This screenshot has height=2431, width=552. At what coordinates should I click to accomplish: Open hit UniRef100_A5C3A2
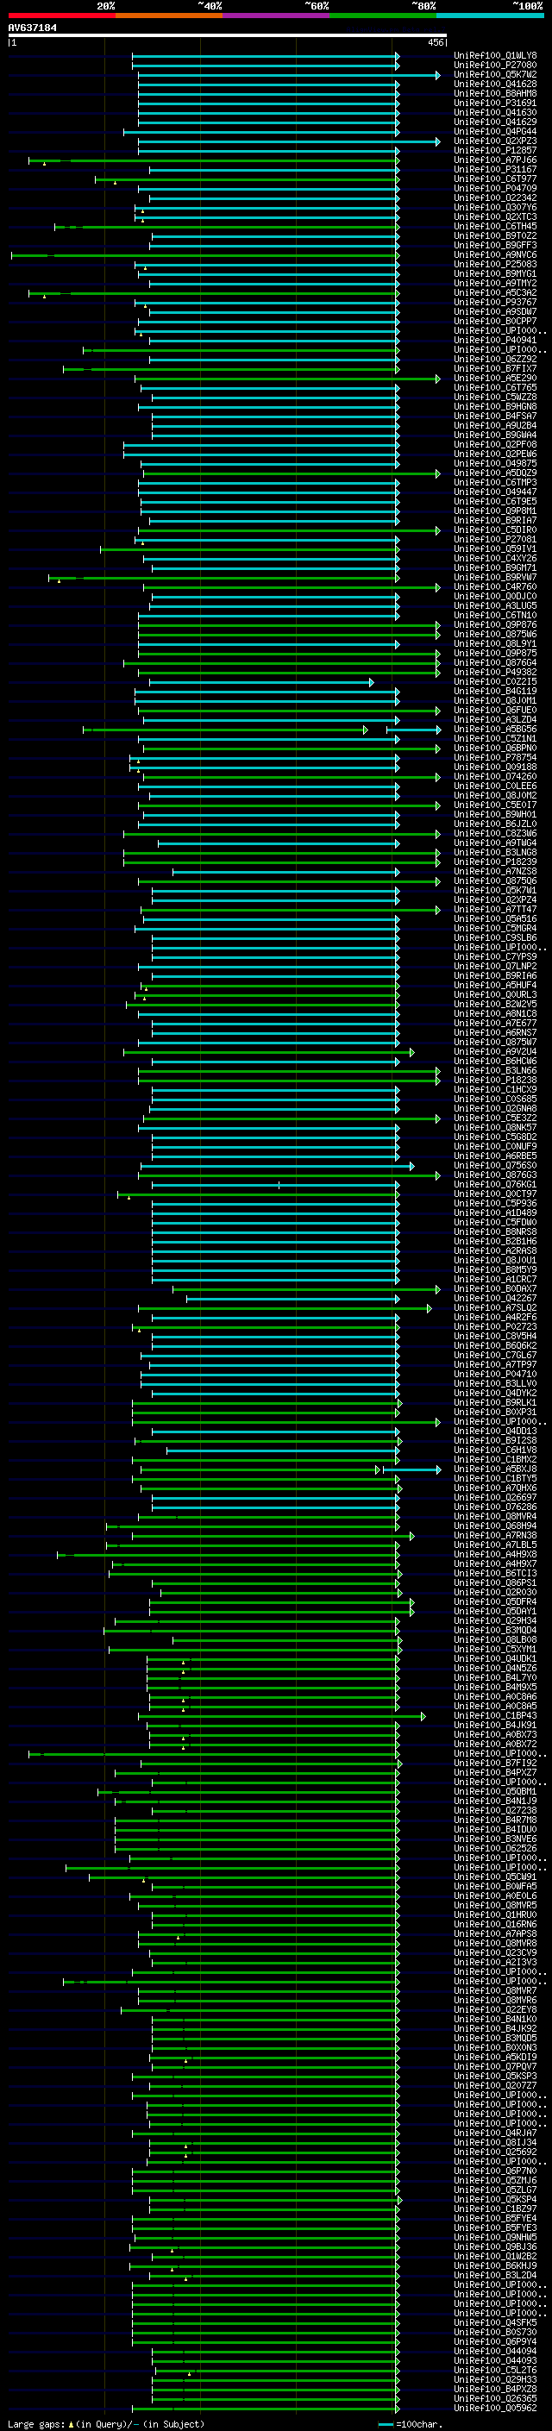(x=495, y=293)
